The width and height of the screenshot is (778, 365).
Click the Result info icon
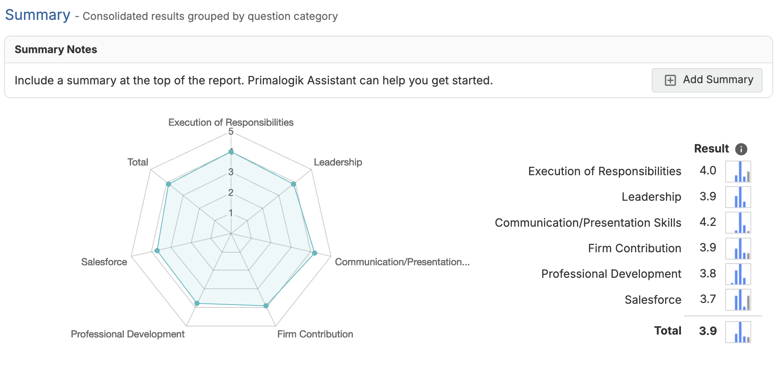tap(741, 149)
